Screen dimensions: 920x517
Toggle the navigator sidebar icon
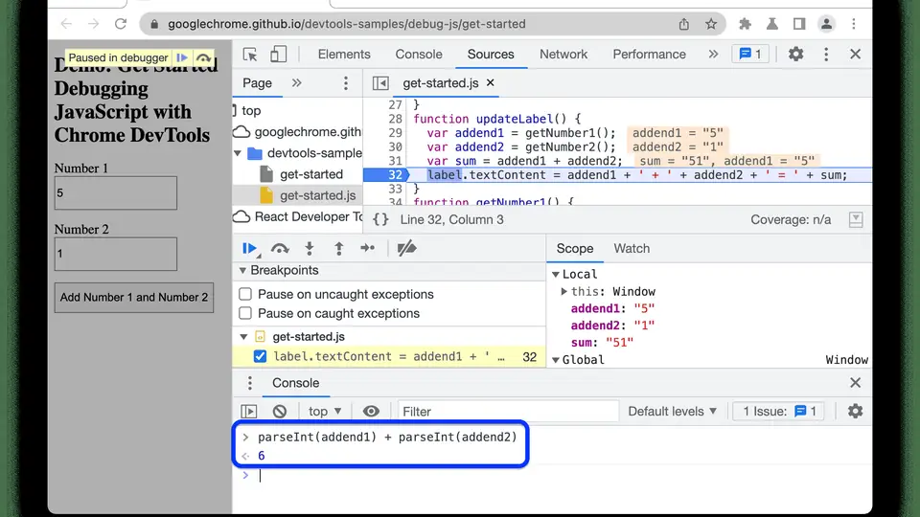point(380,83)
